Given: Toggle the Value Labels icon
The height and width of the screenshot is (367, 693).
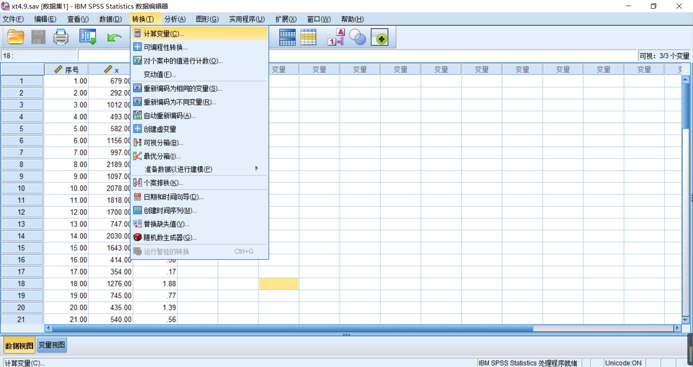Looking at the screenshot, I should pos(336,37).
